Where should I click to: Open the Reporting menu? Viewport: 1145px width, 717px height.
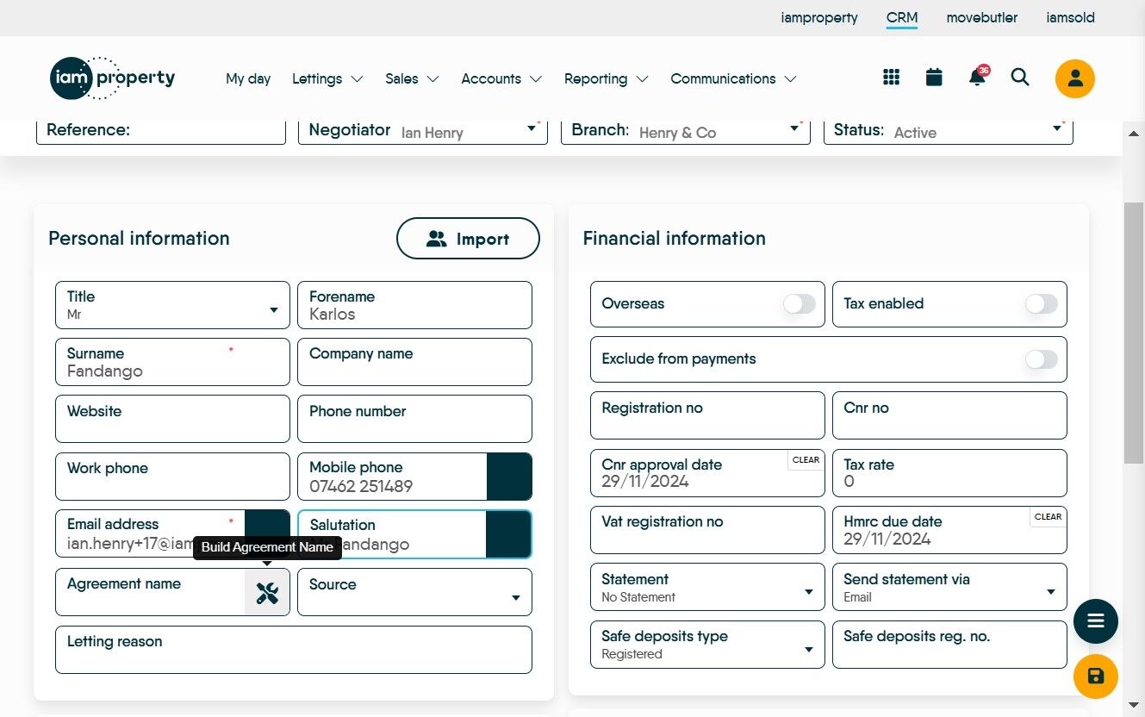pos(606,78)
